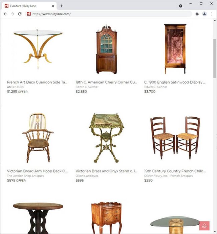Open the extensions puzzle icon
217x234 pixels.
(x=197, y=14)
